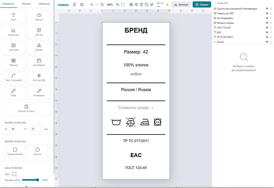This screenshot has width=274, height=188.
Task: Open the Дата/Время element tile
Action: (39, 62)
